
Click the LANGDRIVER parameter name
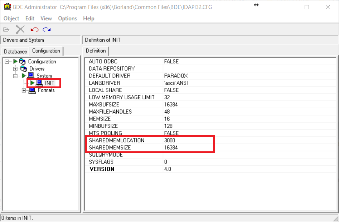pyautogui.click(x=105, y=83)
